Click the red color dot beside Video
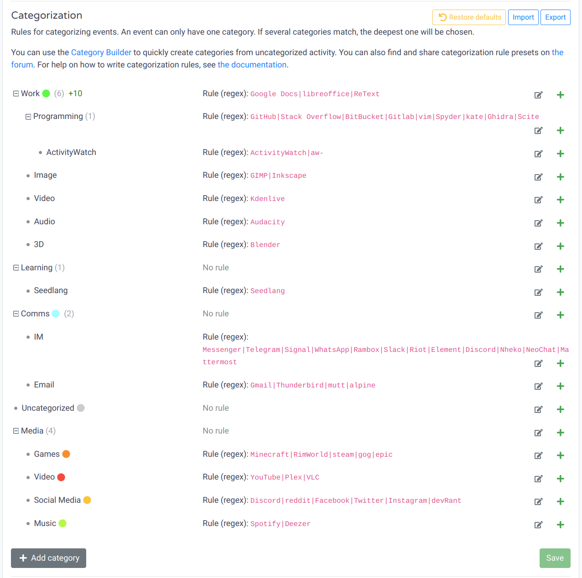The width and height of the screenshot is (582, 578). pyautogui.click(x=61, y=477)
